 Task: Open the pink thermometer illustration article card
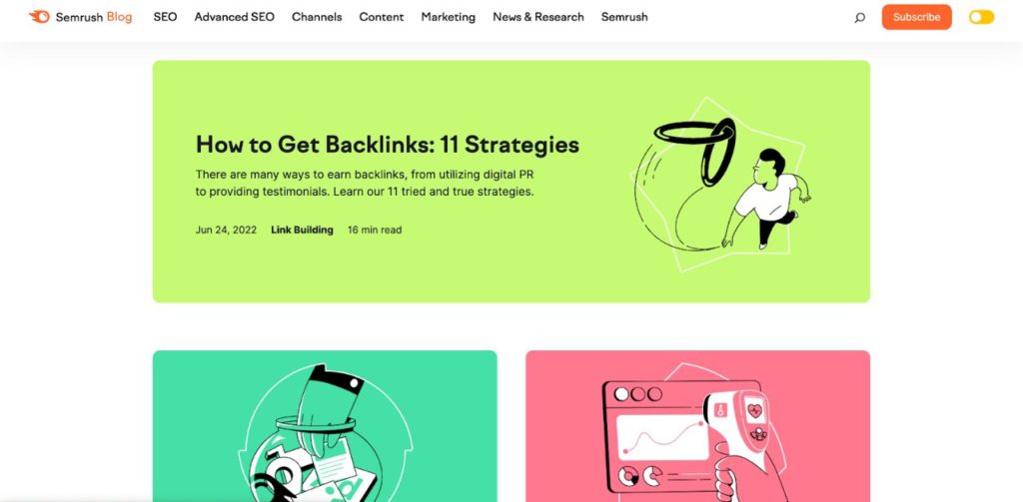pos(697,426)
